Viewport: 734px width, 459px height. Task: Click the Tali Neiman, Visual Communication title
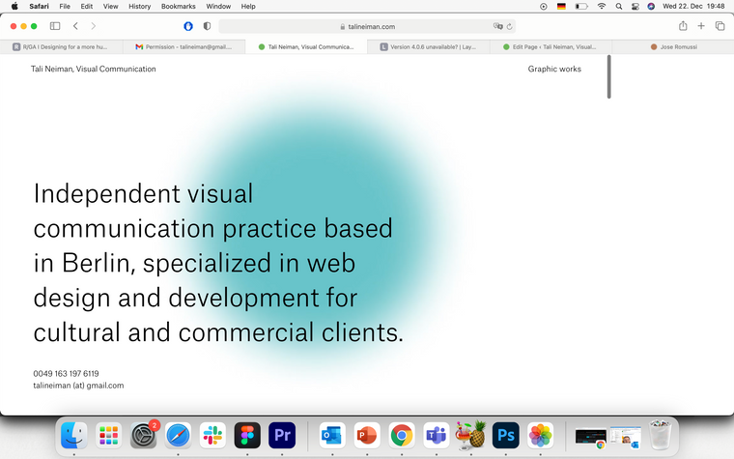point(93,70)
